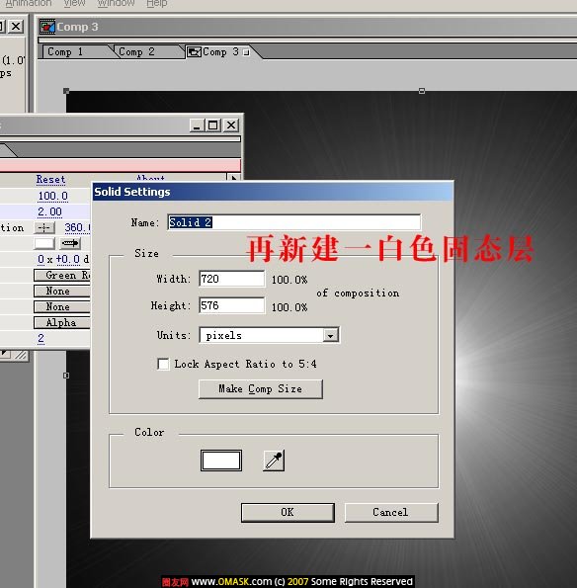Click the Height field showing 576
Screen dimensions: 577x588
click(x=232, y=305)
